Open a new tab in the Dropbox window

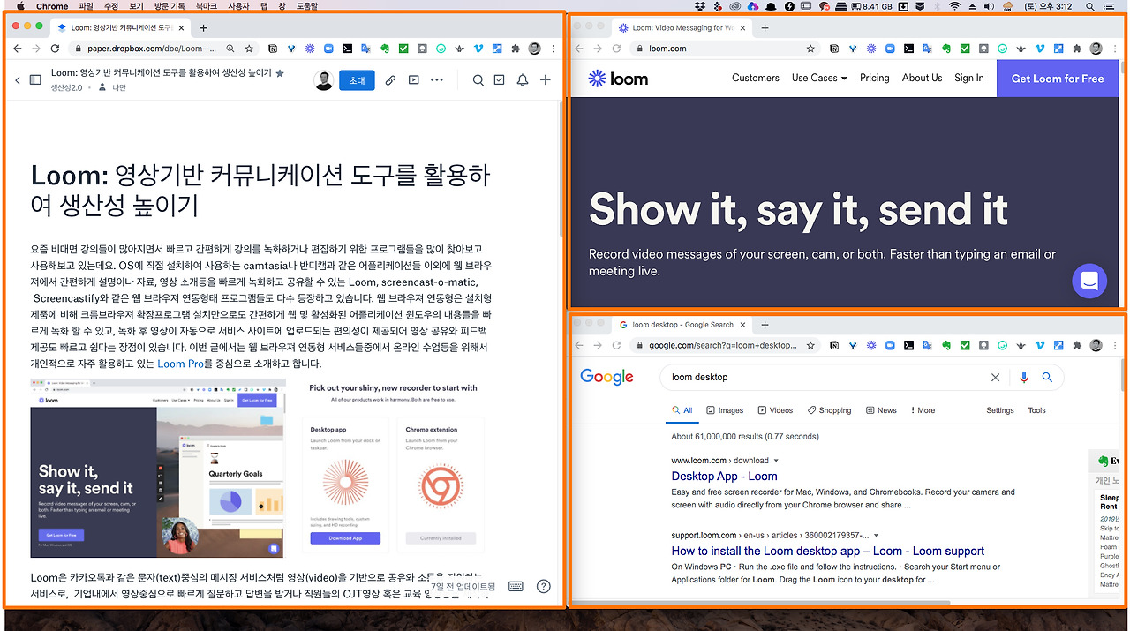[x=204, y=28]
